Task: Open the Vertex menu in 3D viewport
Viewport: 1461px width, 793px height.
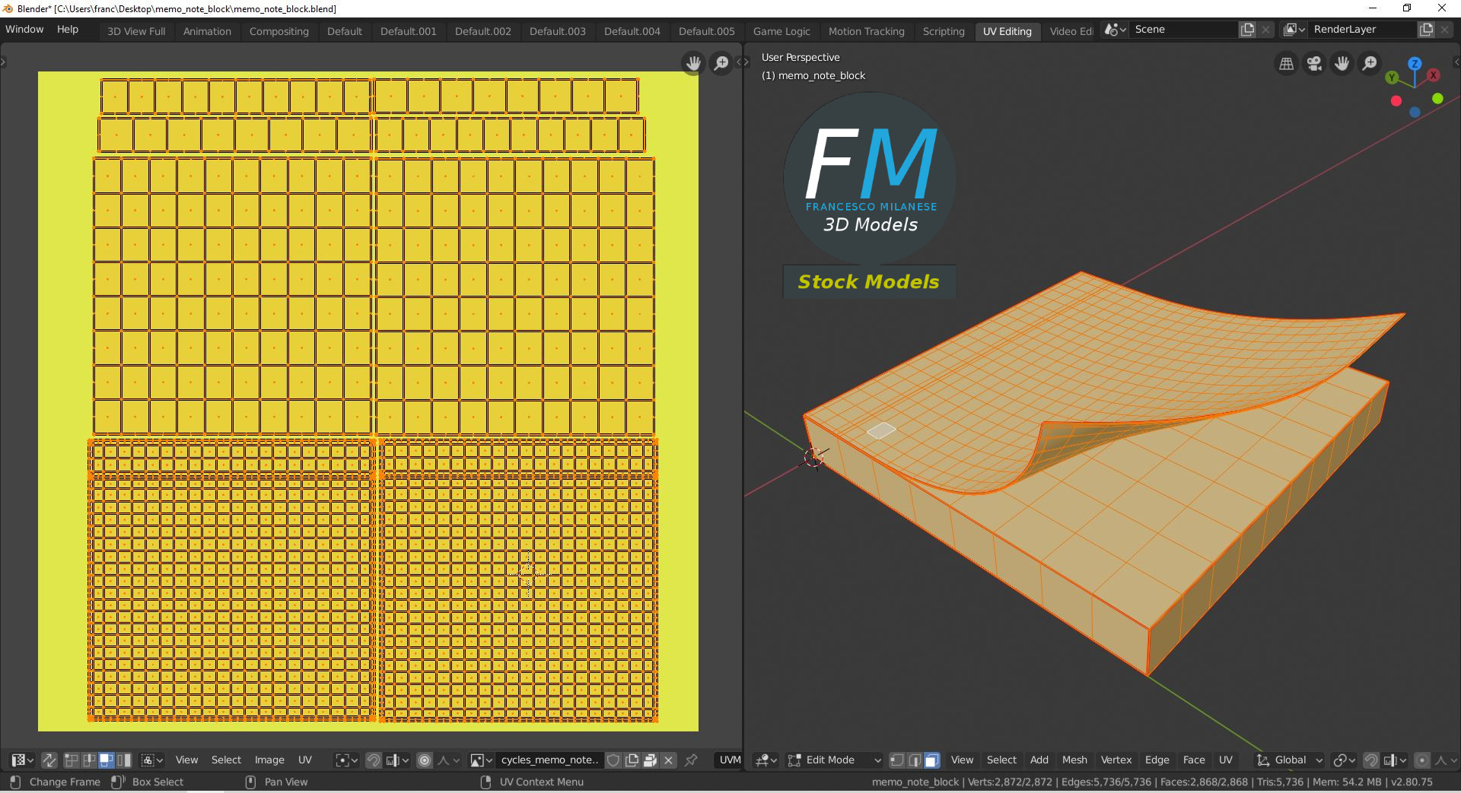Action: [1116, 760]
